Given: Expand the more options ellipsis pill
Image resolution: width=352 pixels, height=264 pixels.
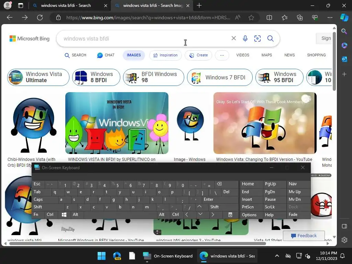Looking at the screenshot, I should point(222,55).
